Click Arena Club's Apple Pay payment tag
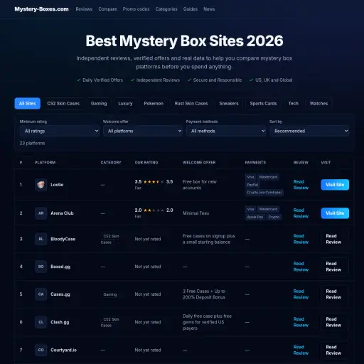This screenshot has height=364, width=364. [255, 217]
